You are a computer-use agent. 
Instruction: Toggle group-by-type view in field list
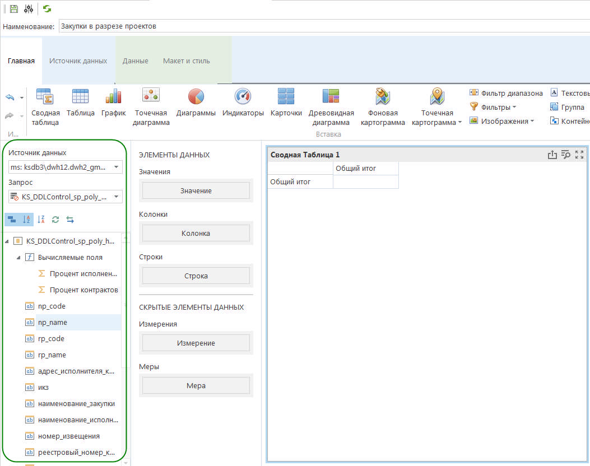(x=12, y=220)
